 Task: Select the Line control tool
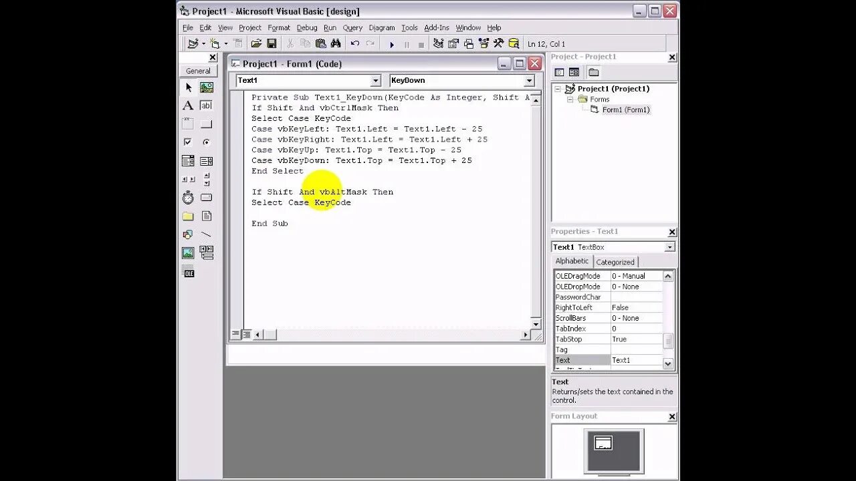tap(207, 234)
